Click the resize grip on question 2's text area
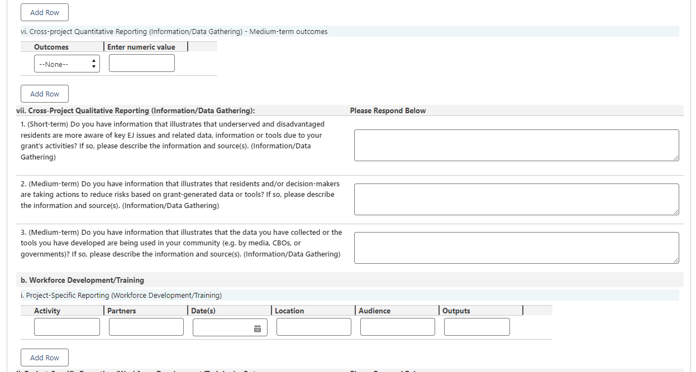 click(x=676, y=212)
